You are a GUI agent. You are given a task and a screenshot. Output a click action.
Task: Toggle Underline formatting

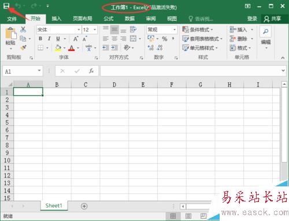[x=58, y=39]
